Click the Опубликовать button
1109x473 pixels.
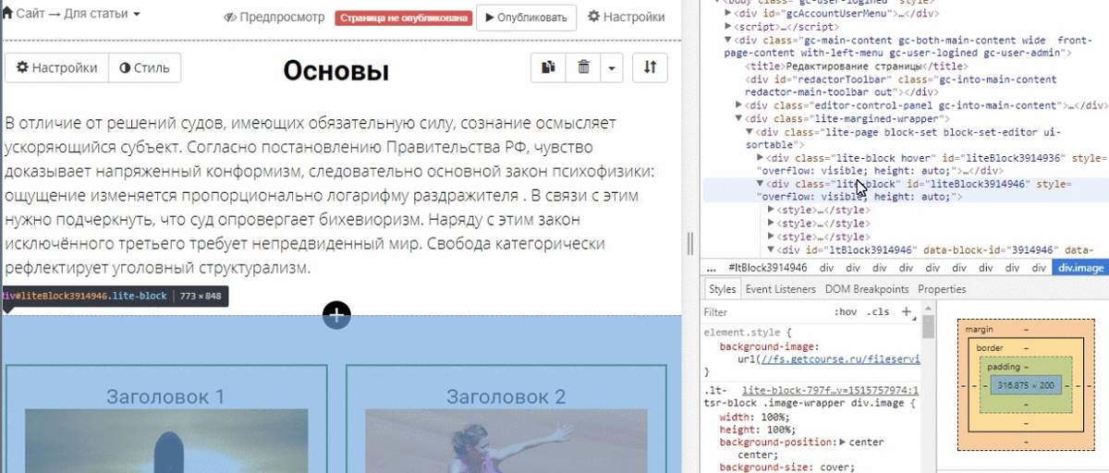click(x=526, y=18)
